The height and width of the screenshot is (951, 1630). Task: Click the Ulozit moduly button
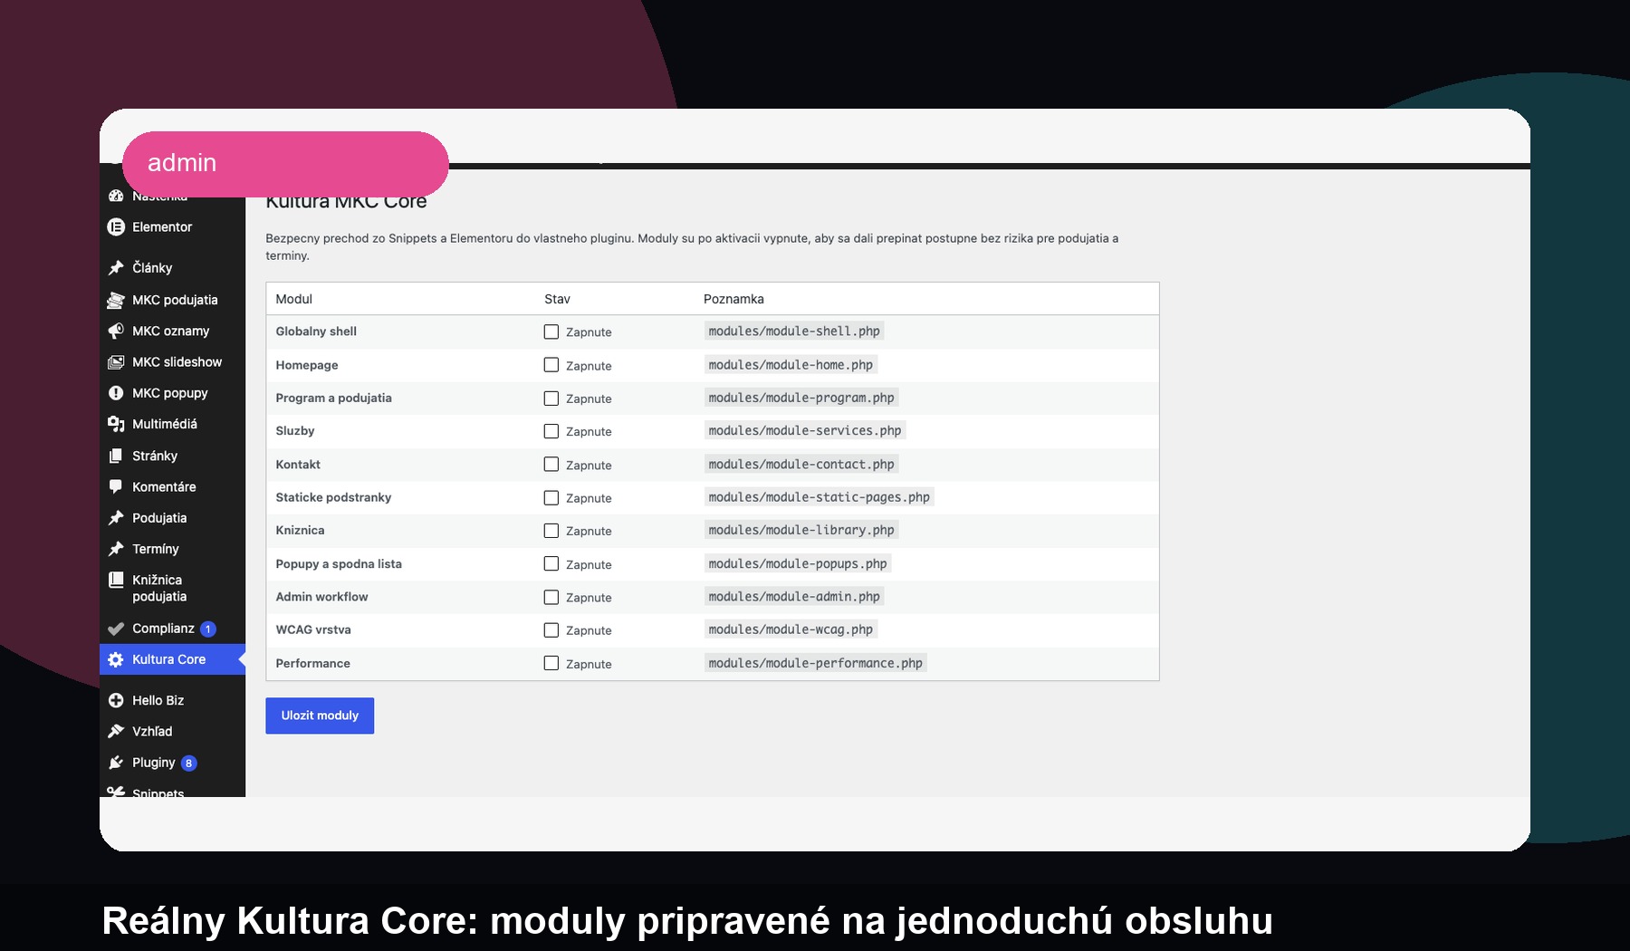point(320,716)
